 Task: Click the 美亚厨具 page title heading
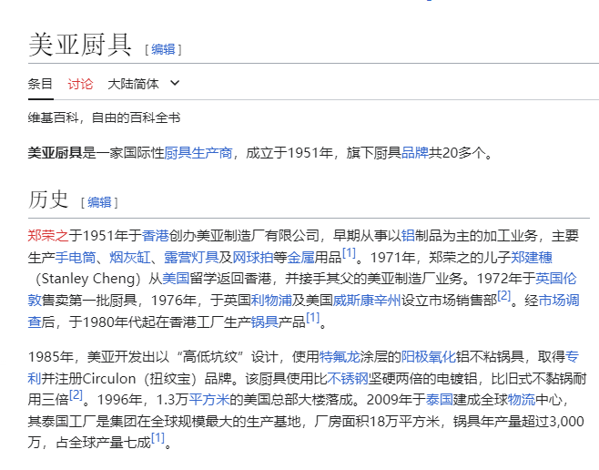80,45
